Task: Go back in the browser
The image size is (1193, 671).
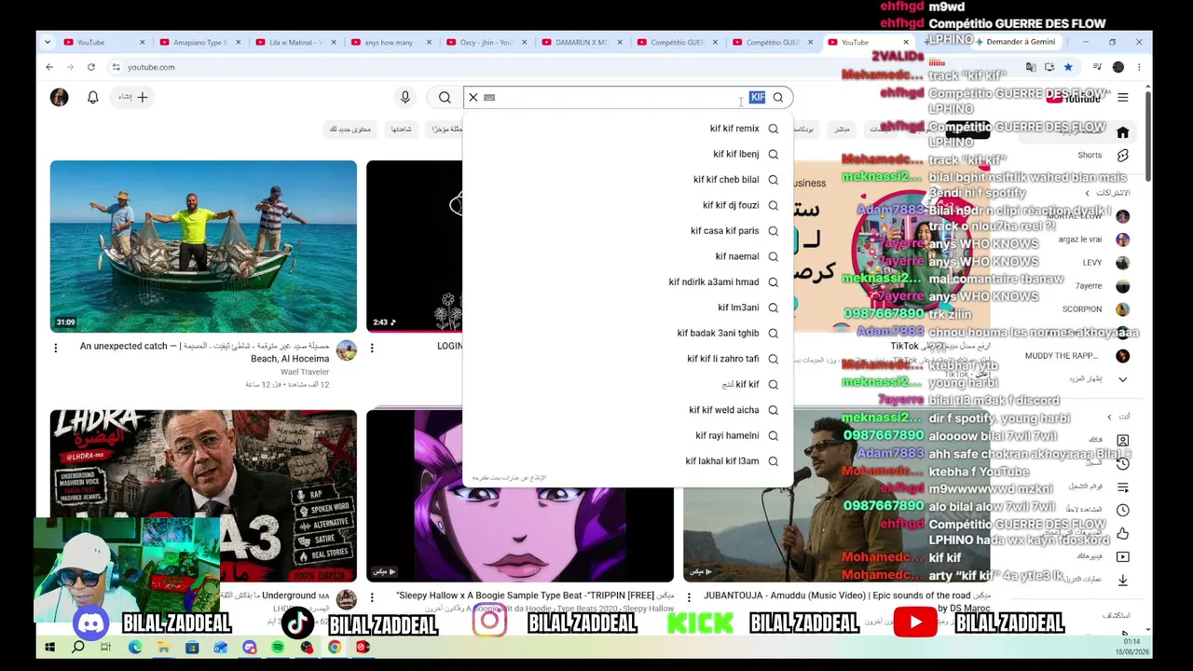Action: click(x=49, y=67)
